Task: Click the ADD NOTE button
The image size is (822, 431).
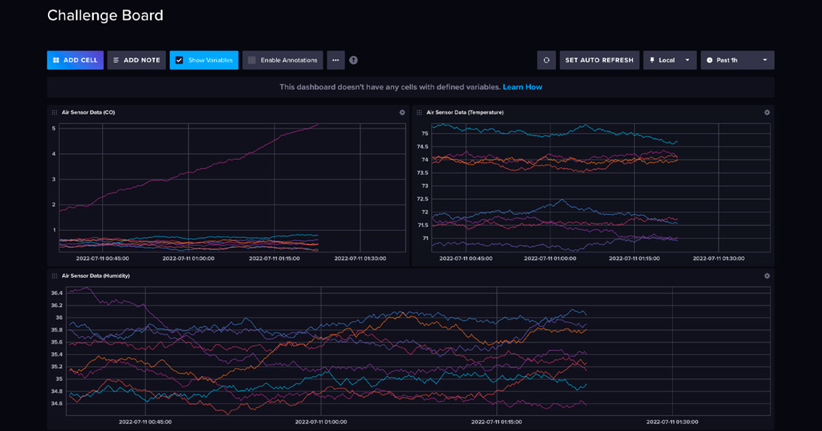Action: click(x=136, y=60)
